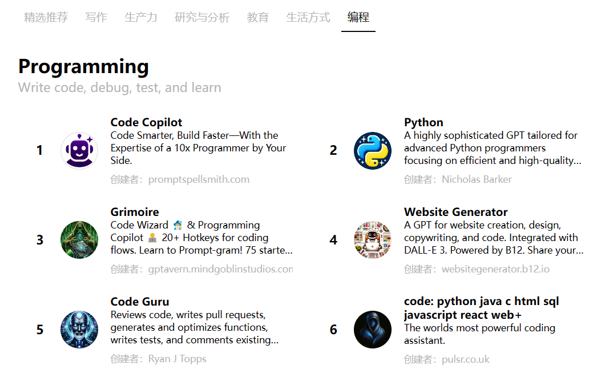Screen dimensions: 601x377
Task: Click the hooded figure icon for code assistant
Action: pos(373,330)
